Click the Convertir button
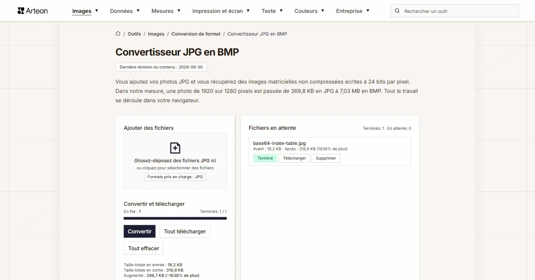The height and width of the screenshot is (280, 535). click(140, 231)
